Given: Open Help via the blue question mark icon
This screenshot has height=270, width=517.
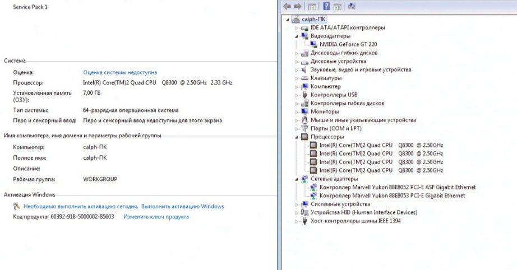Looking at the screenshot, I should tap(326, 6).
